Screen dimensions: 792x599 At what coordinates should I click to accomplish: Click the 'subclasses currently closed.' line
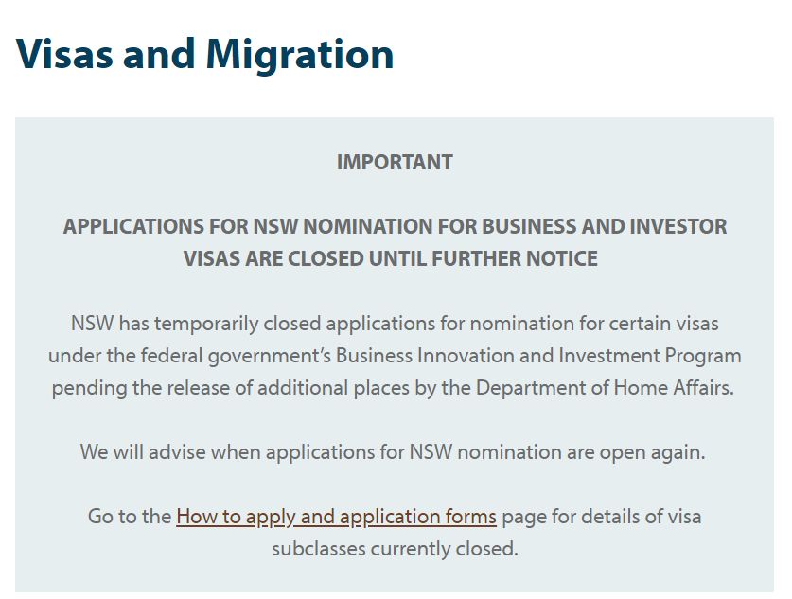(395, 549)
